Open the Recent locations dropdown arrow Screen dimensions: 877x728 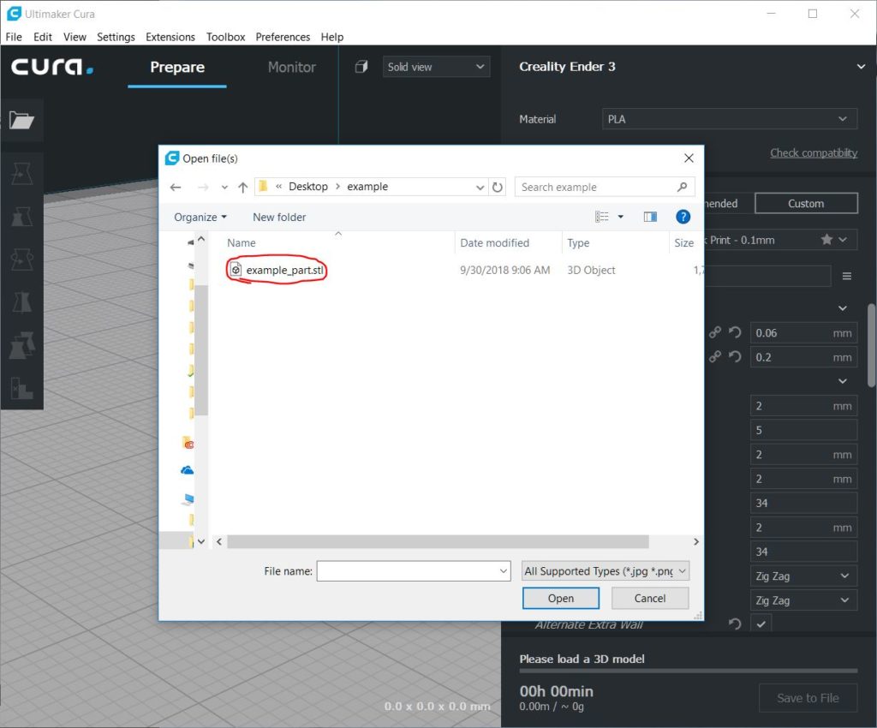(224, 188)
